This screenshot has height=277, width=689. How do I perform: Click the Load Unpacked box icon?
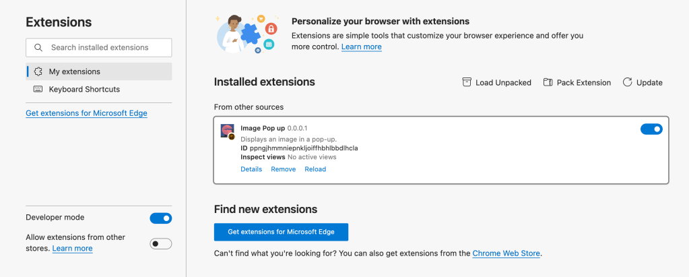pos(467,82)
